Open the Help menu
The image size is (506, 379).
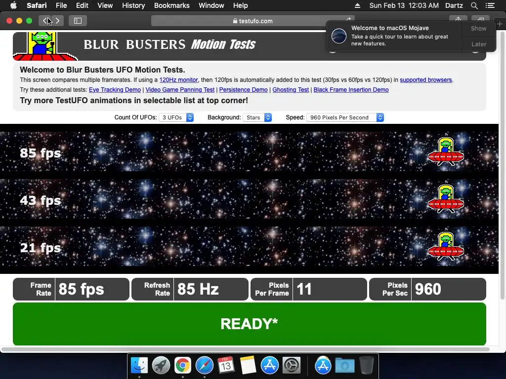point(241,5)
